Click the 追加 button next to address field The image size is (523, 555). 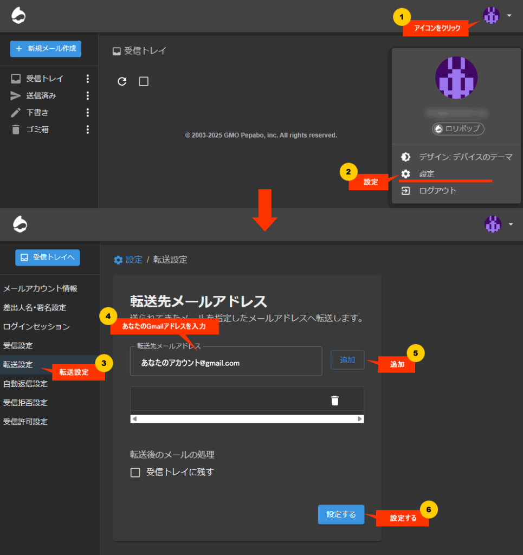pyautogui.click(x=347, y=360)
